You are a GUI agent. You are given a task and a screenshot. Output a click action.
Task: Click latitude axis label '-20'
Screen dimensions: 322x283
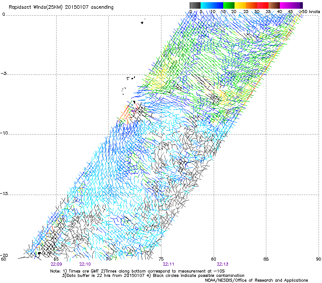coord(4,255)
